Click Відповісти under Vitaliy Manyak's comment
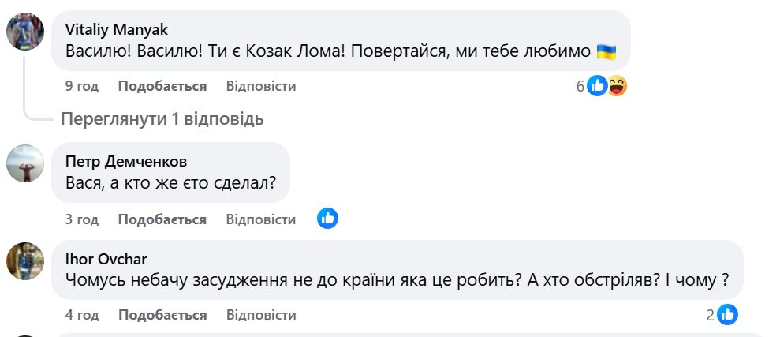Screen dimensions: 780x337 click(x=261, y=86)
